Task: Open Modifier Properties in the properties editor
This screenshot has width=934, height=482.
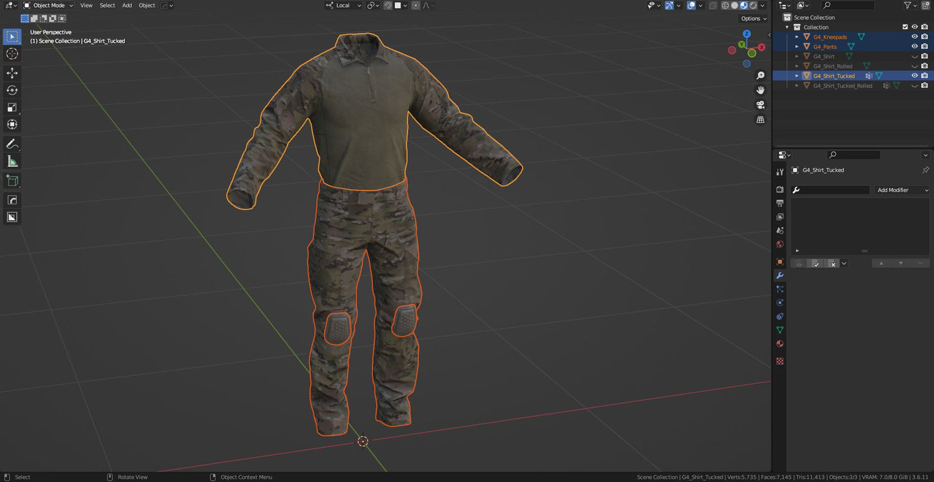Action: (x=780, y=275)
